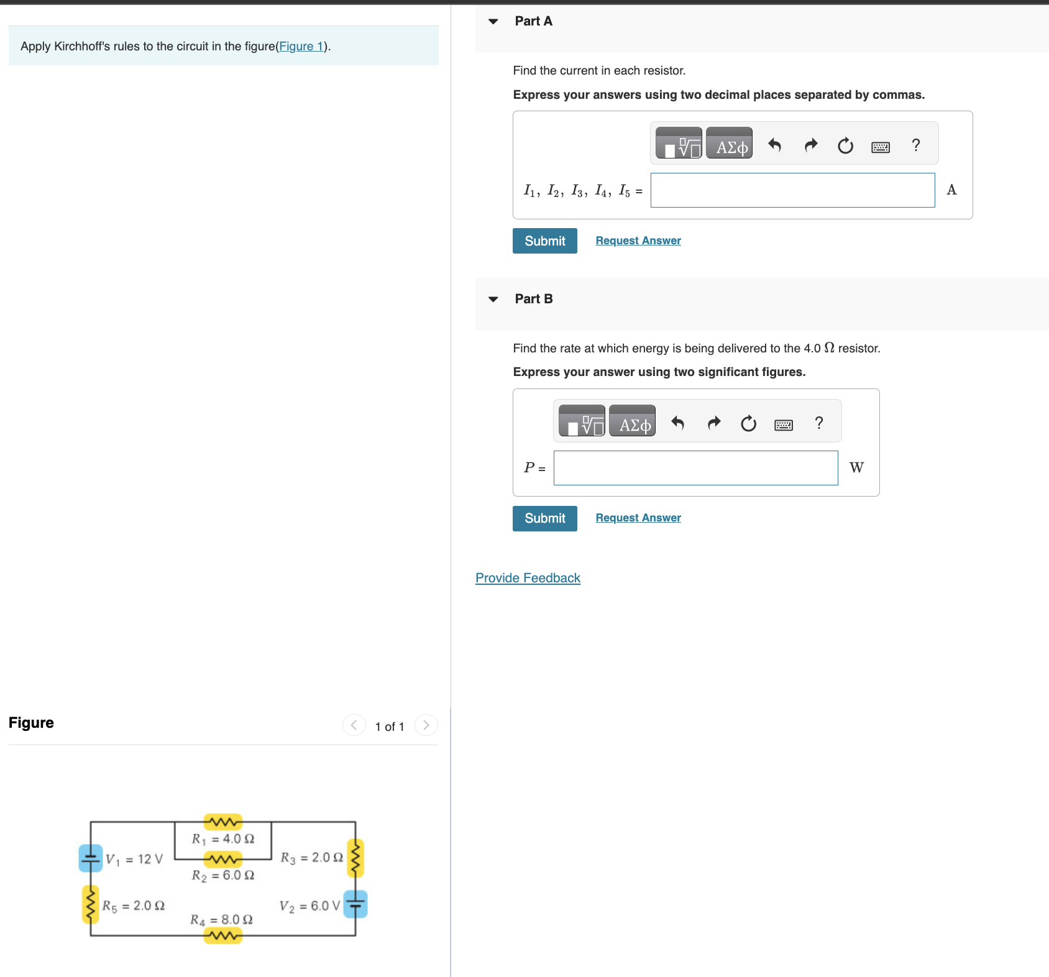The width and height of the screenshot is (1049, 977).
Task: Undo last entry in Part A answer box
Action: [x=774, y=144]
